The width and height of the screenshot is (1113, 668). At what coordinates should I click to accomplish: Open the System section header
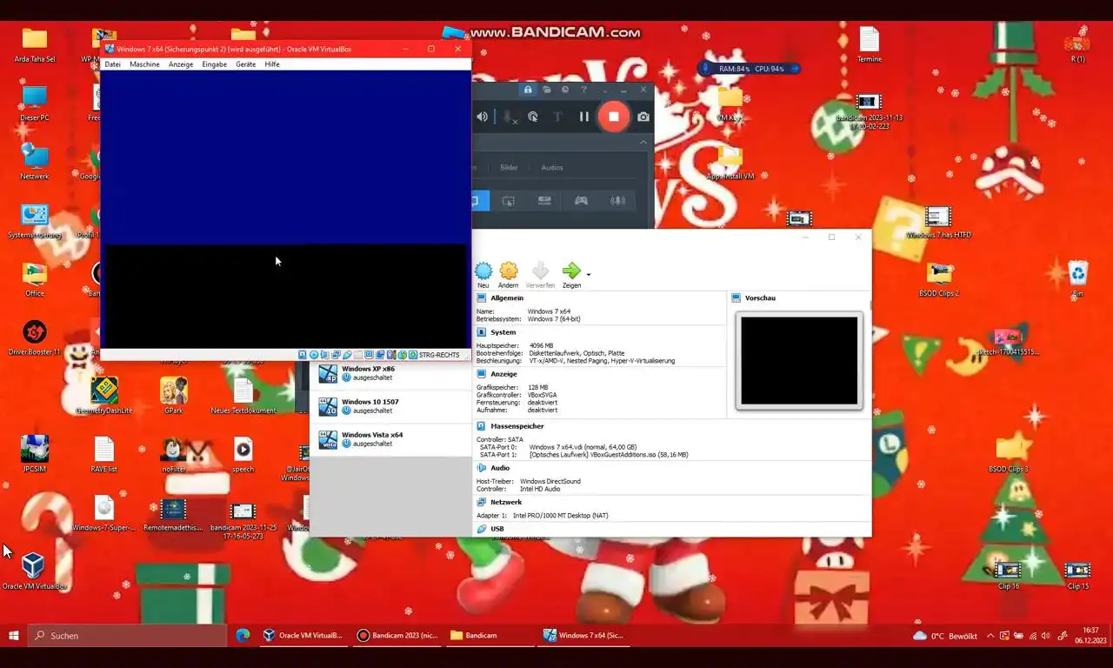tap(503, 332)
